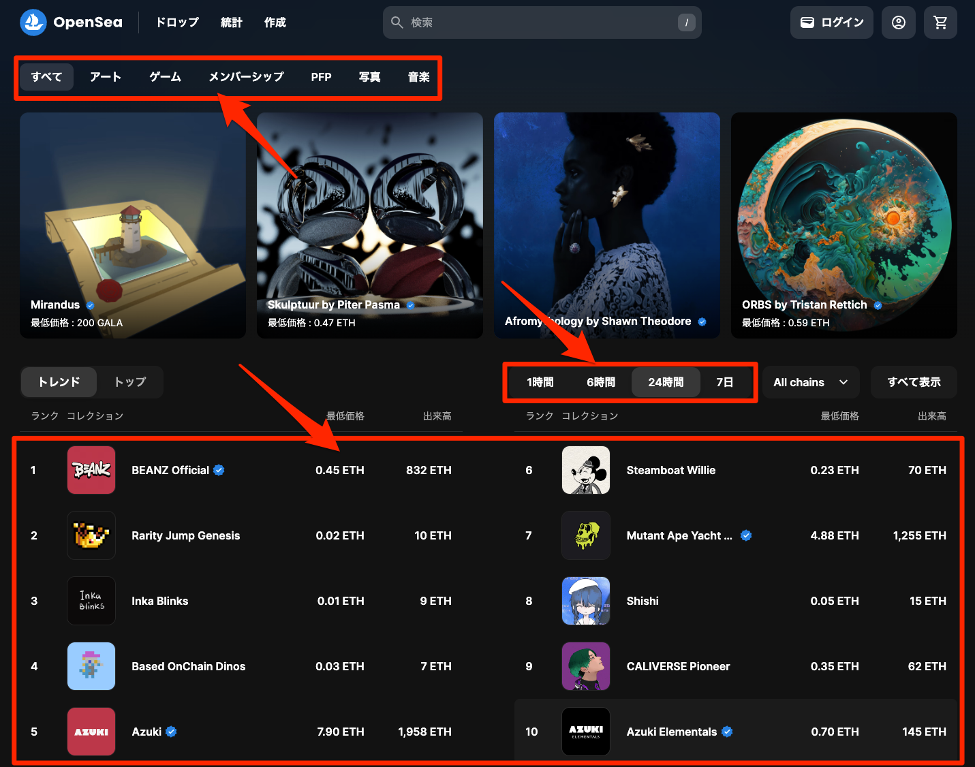
Task: Open Shishi collection avatar
Action: coord(586,601)
